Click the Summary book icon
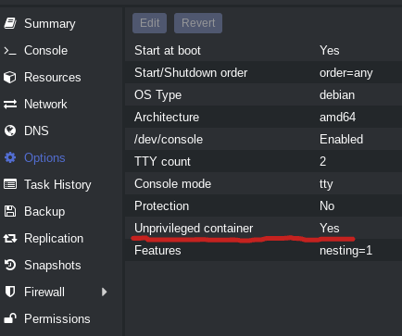Image resolution: width=402 pixels, height=336 pixels. [x=10, y=23]
